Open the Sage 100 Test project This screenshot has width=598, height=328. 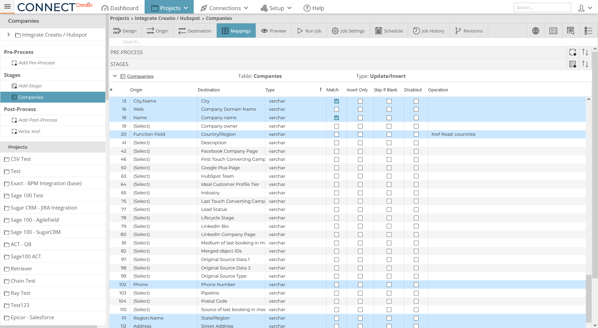pyautogui.click(x=27, y=195)
